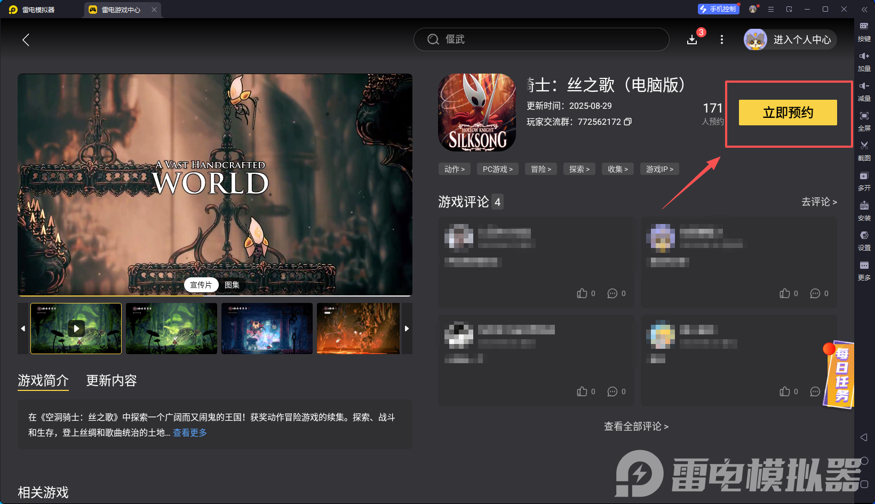875x504 pixels.
Task: Switch to the 更新内容 tab
Action: 112,380
